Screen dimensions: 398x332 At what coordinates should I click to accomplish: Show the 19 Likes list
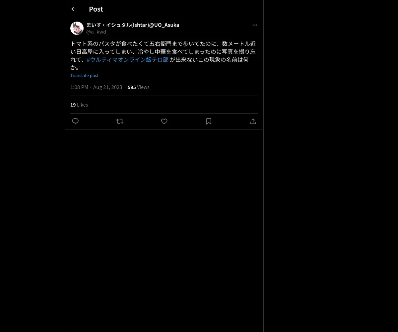tap(79, 105)
